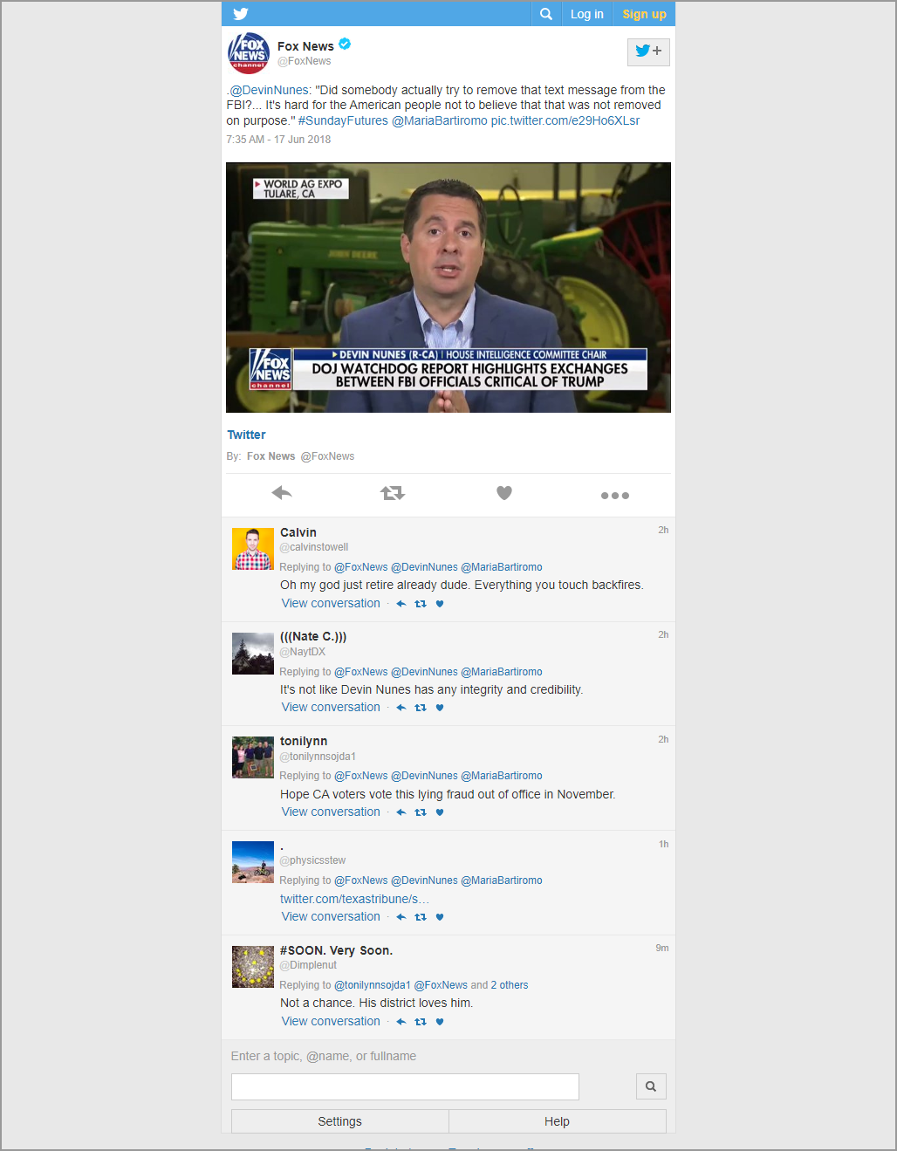The width and height of the screenshot is (897, 1151).
Task: Click the Follow Fox News bird-plus button
Action: [648, 51]
